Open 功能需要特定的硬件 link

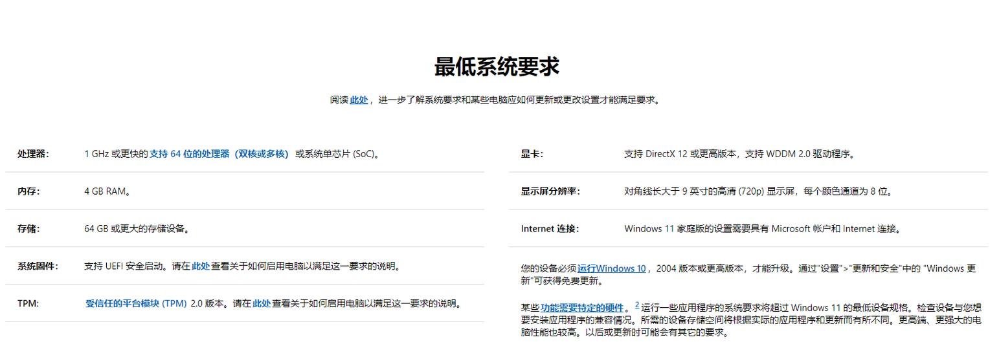click(x=582, y=308)
